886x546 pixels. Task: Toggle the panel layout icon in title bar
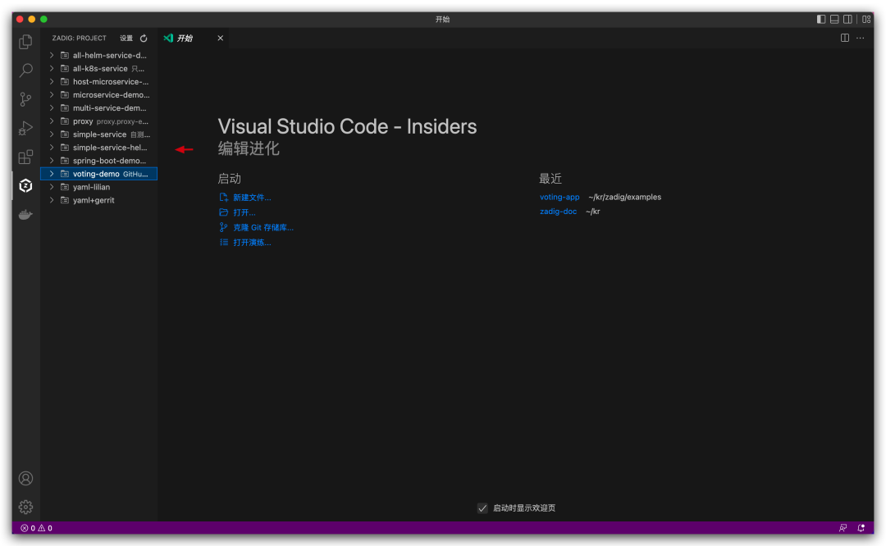pos(833,18)
